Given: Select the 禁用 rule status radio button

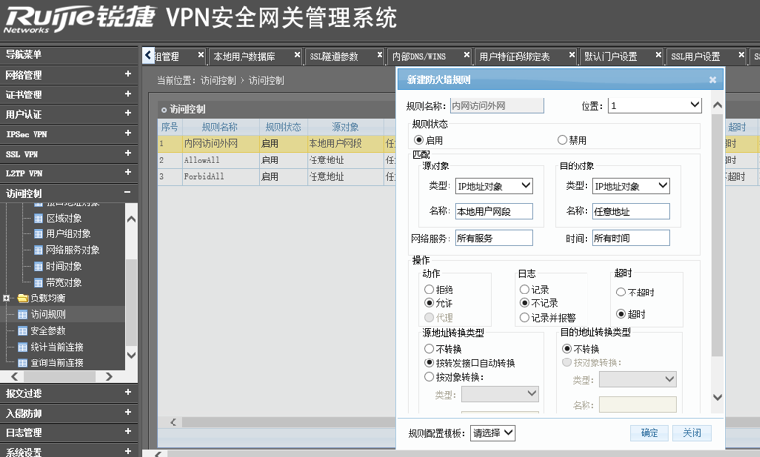Looking at the screenshot, I should [x=563, y=140].
